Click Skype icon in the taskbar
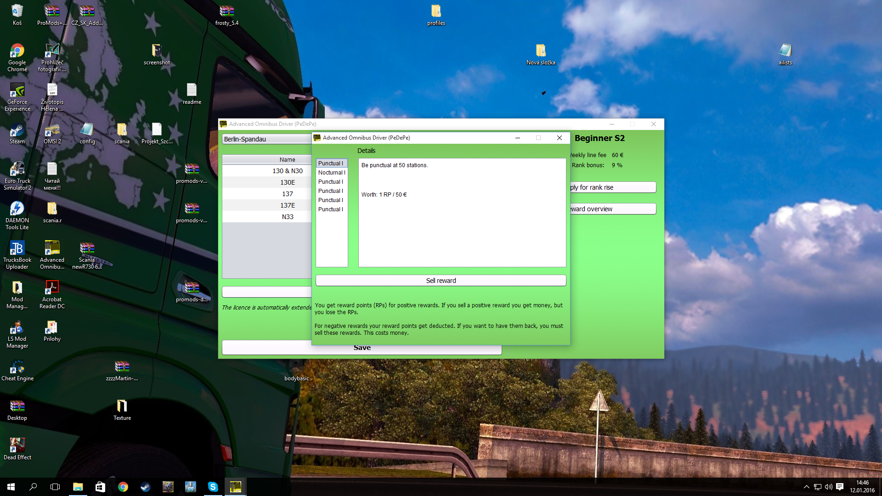Screen dimensions: 882x496 (213, 487)
